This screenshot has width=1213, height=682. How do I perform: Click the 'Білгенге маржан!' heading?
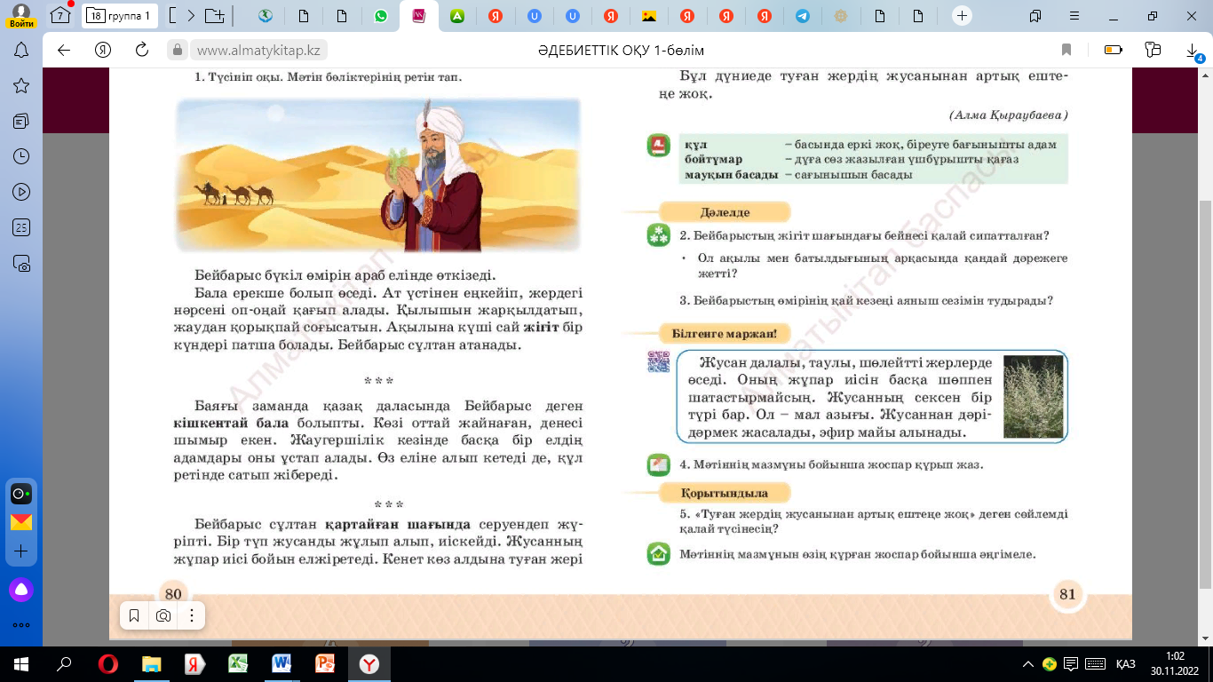point(725,334)
